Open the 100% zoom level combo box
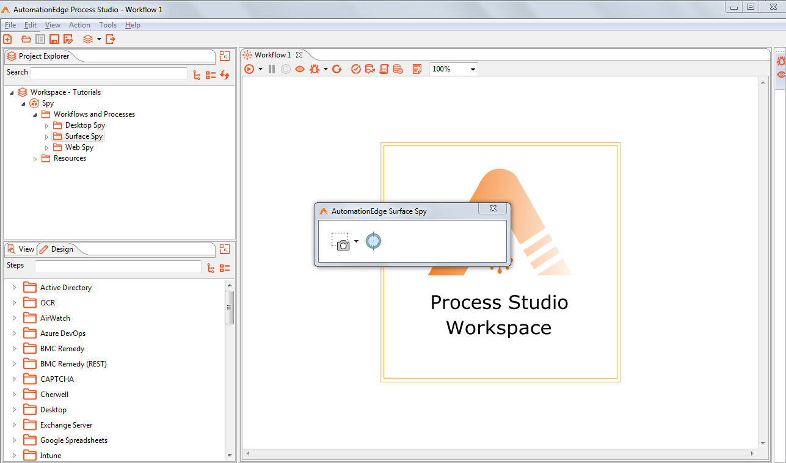Image resolution: width=786 pixels, height=463 pixels. (x=453, y=69)
